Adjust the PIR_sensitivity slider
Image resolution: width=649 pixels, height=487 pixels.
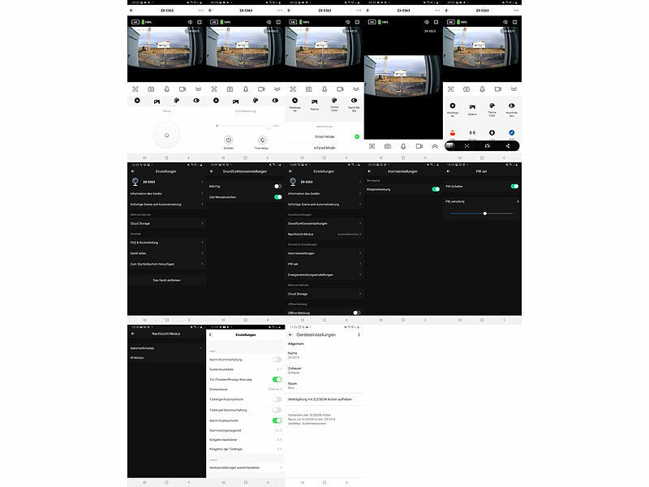tap(485, 213)
